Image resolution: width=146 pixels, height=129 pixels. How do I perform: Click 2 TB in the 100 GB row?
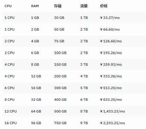tap(84, 53)
